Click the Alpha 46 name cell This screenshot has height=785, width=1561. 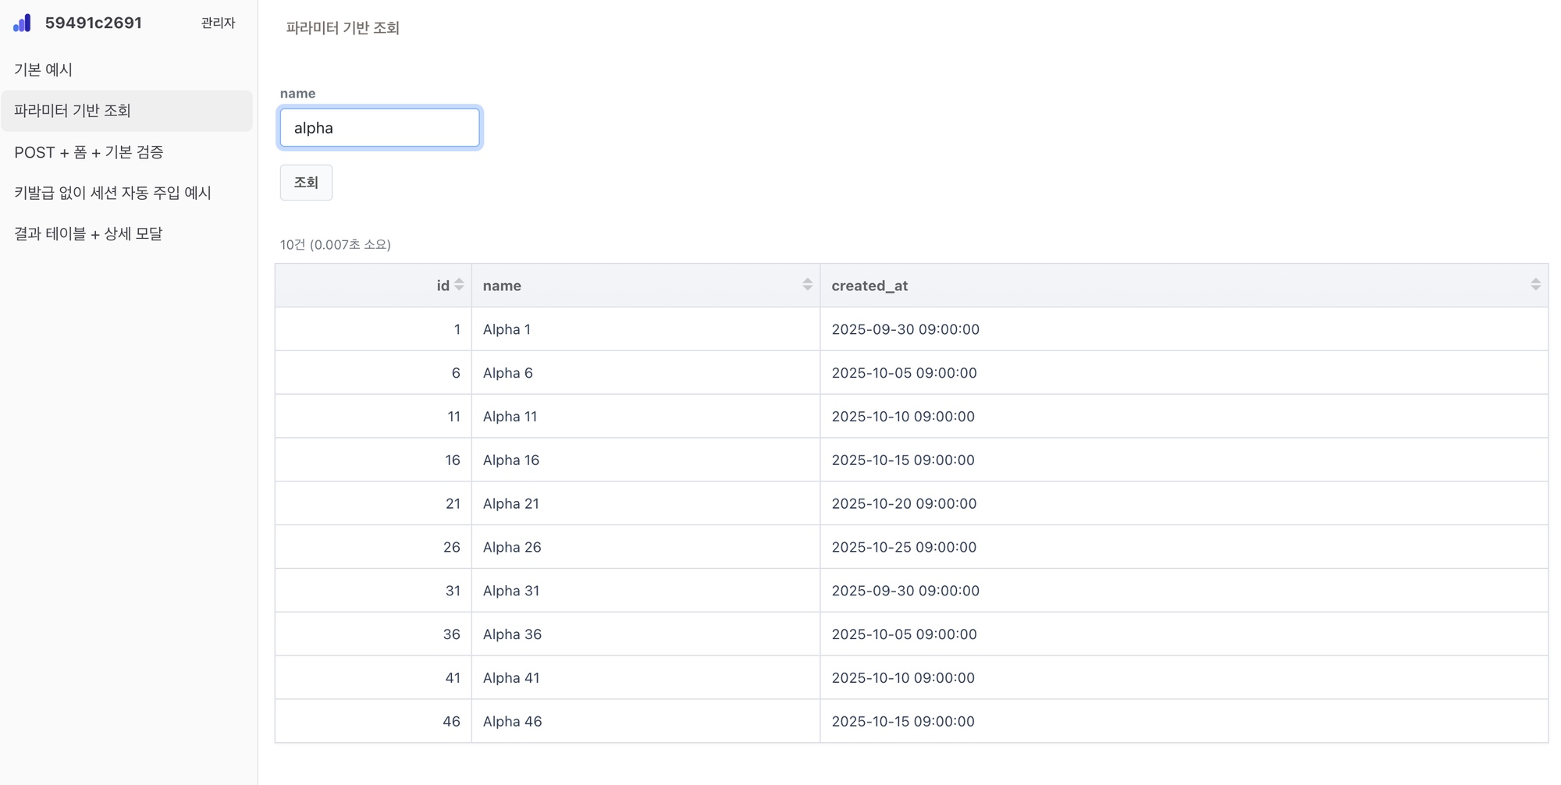pyautogui.click(x=512, y=722)
